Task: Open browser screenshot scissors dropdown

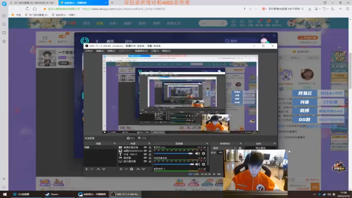Action: [x=320, y=9]
